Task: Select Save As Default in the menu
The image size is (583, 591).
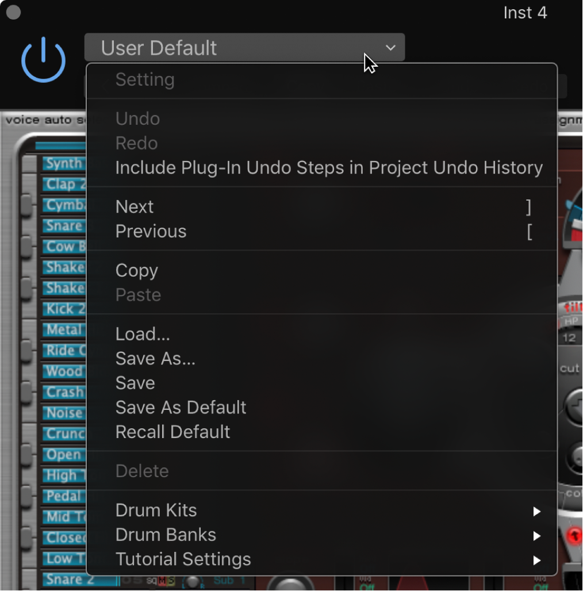Action: tap(181, 407)
